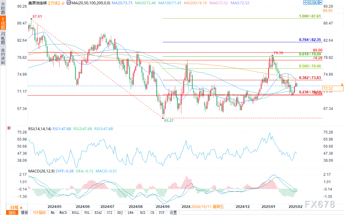Screen dimensions: 344x215
Task: Switch to the 分时图 view tab
Action: [3, 8]
